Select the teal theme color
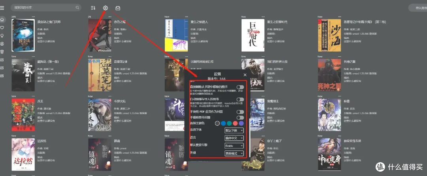Viewport: 427px width, 176px height. point(229,123)
